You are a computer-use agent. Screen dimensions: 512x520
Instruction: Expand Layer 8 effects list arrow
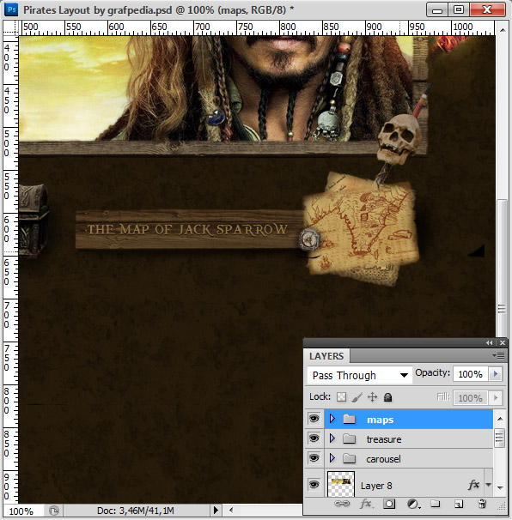tap(488, 485)
